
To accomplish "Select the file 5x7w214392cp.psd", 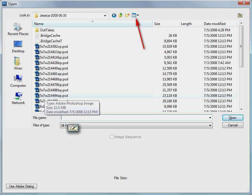I will pyautogui.click(x=54, y=47).
